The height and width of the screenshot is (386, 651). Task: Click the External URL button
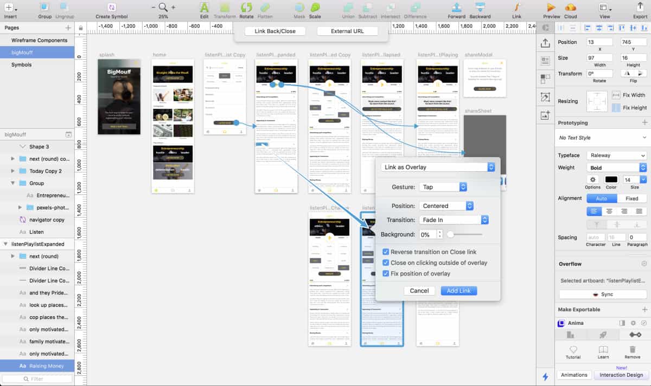tap(347, 31)
